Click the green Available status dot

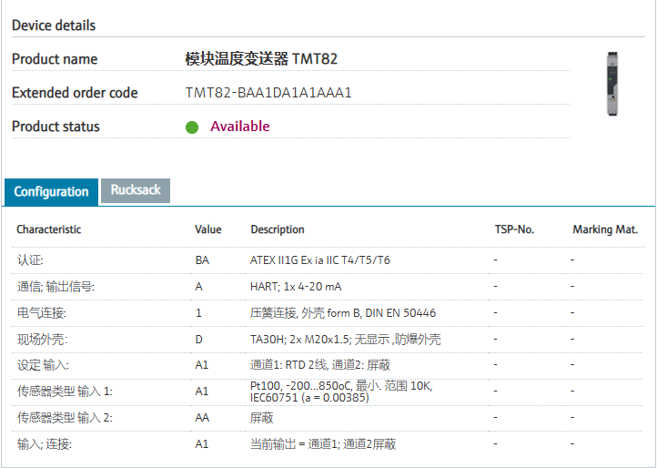[x=192, y=127]
